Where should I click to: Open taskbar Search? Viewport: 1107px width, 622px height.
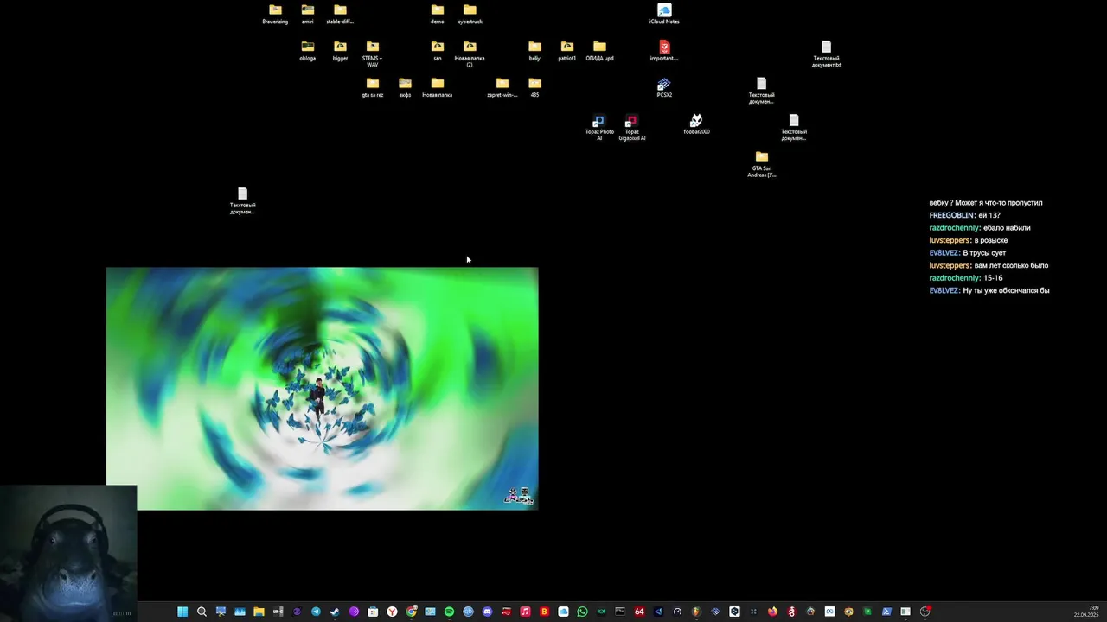(202, 612)
